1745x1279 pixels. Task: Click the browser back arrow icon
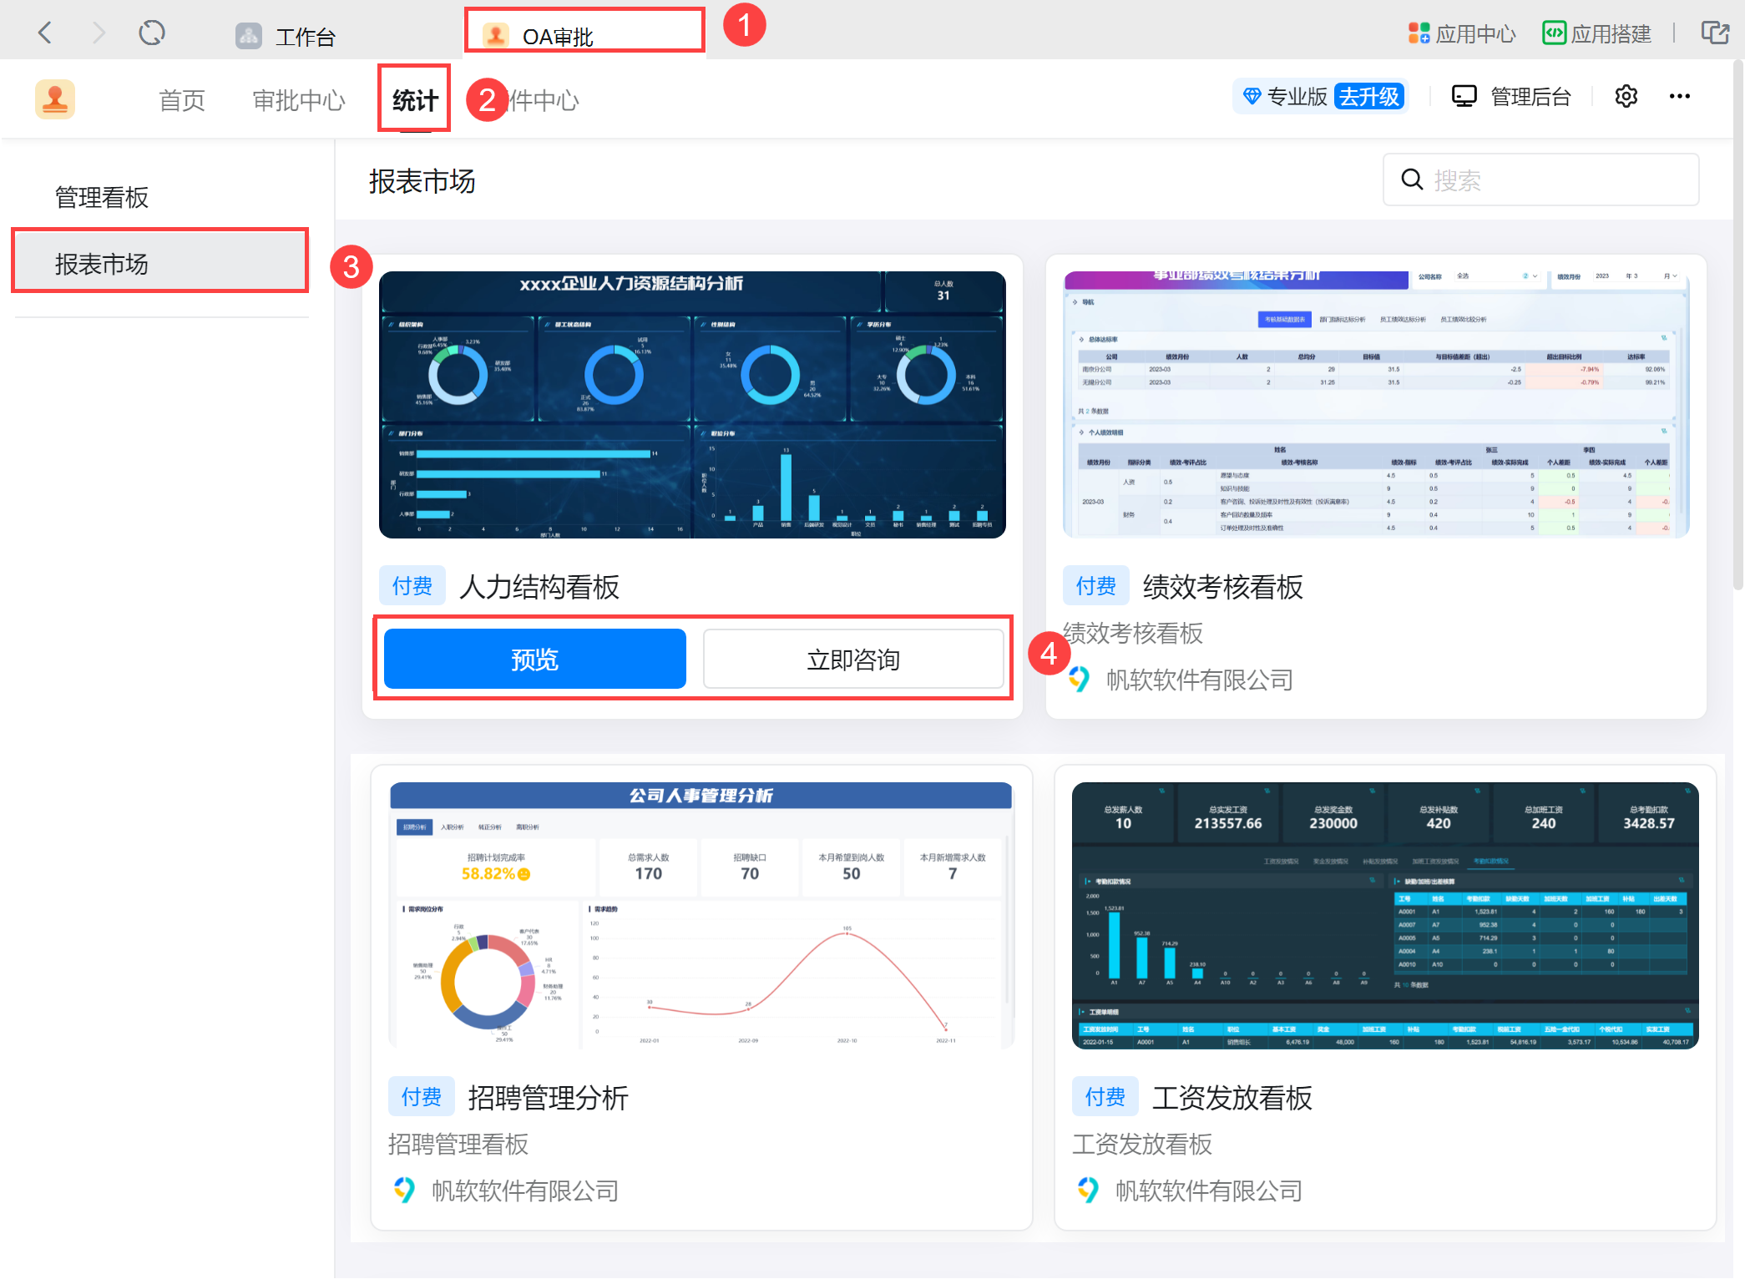45,33
